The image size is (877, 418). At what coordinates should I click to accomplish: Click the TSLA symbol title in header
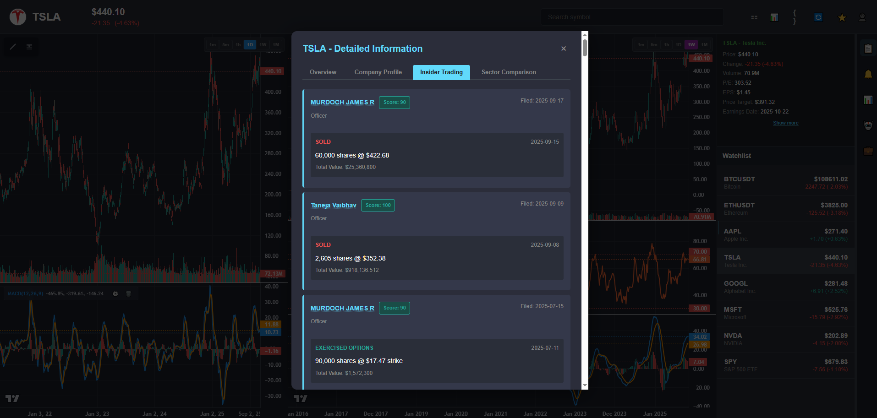point(46,17)
